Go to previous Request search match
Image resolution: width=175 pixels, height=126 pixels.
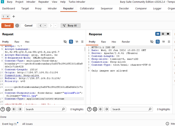14,109
